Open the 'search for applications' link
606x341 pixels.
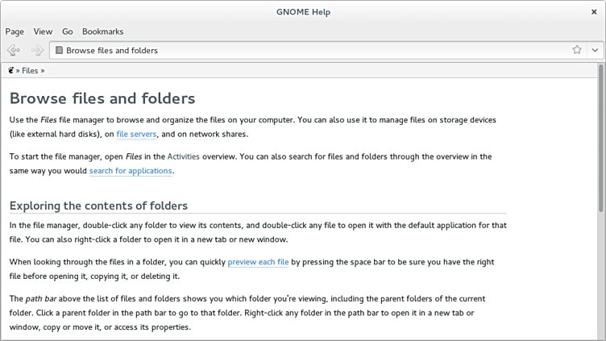point(131,171)
